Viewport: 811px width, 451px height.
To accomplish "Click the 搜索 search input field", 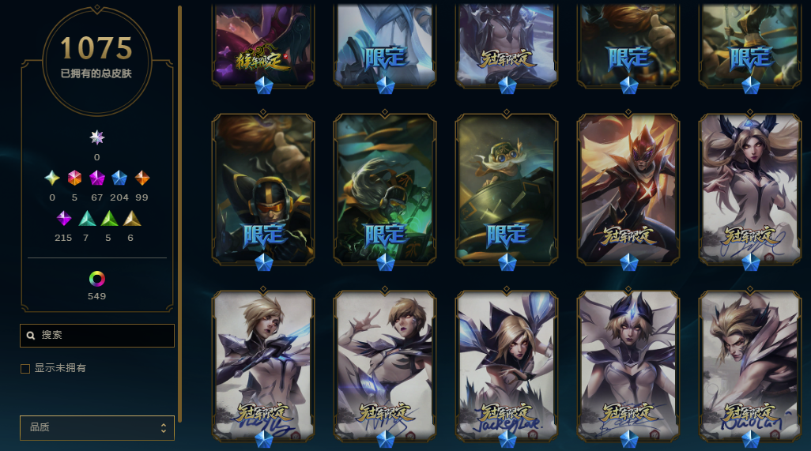I will pos(97,335).
